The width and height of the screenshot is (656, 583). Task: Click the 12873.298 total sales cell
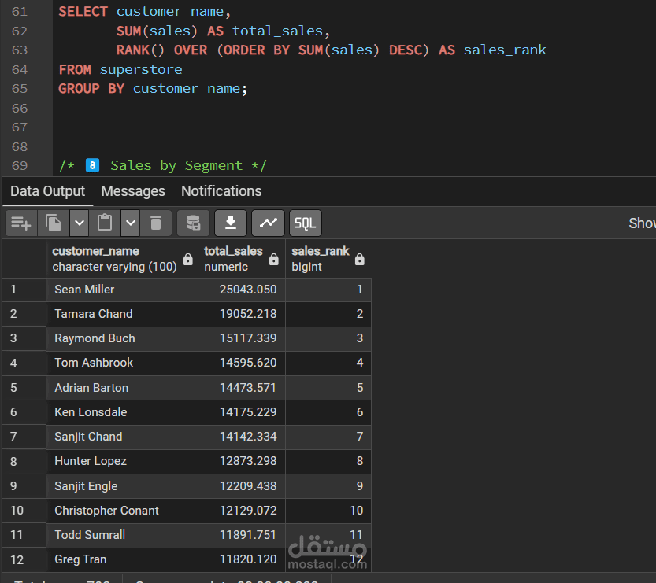(242, 461)
